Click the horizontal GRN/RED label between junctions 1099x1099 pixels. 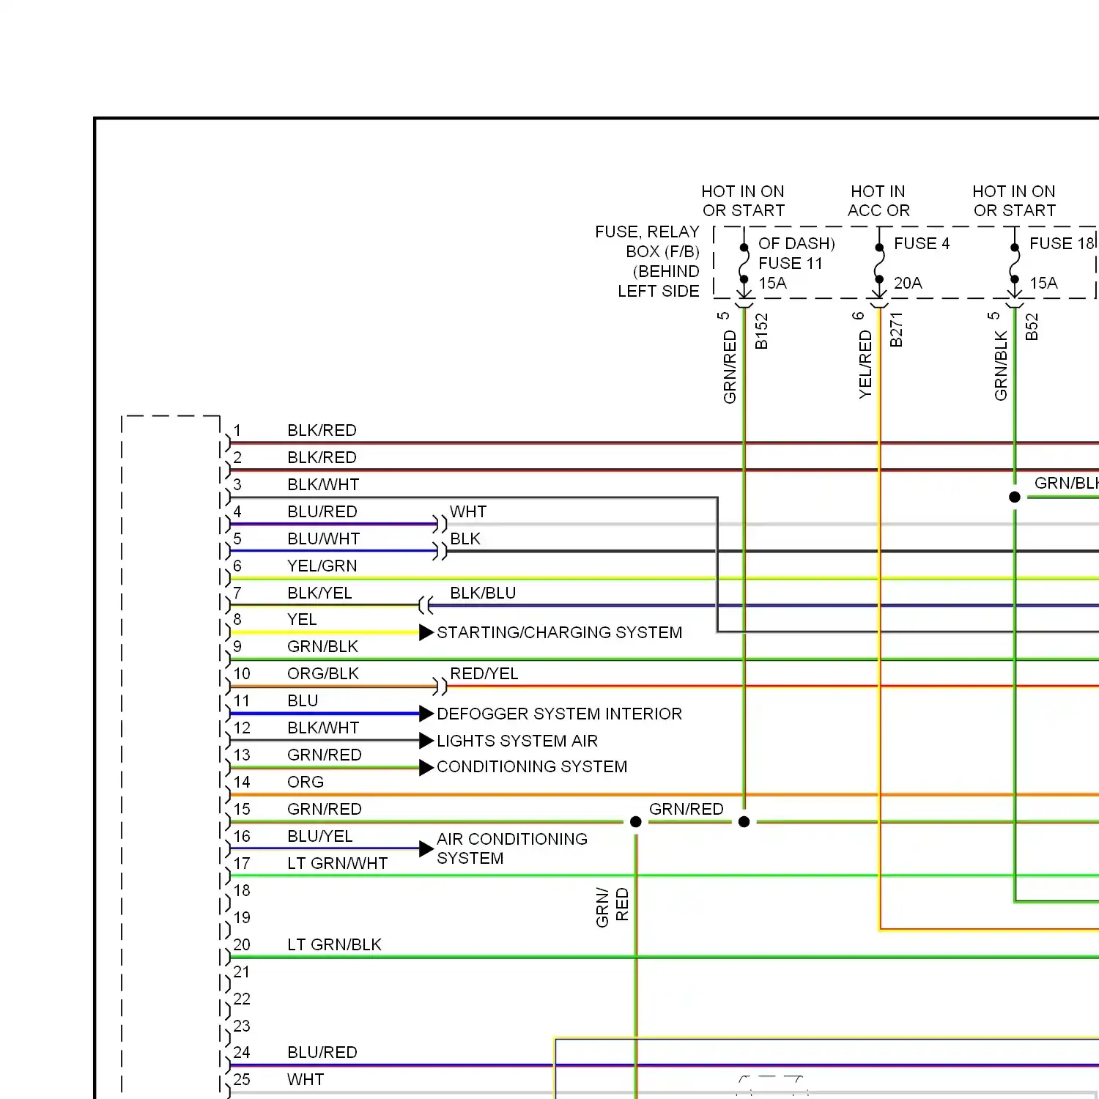click(x=687, y=809)
